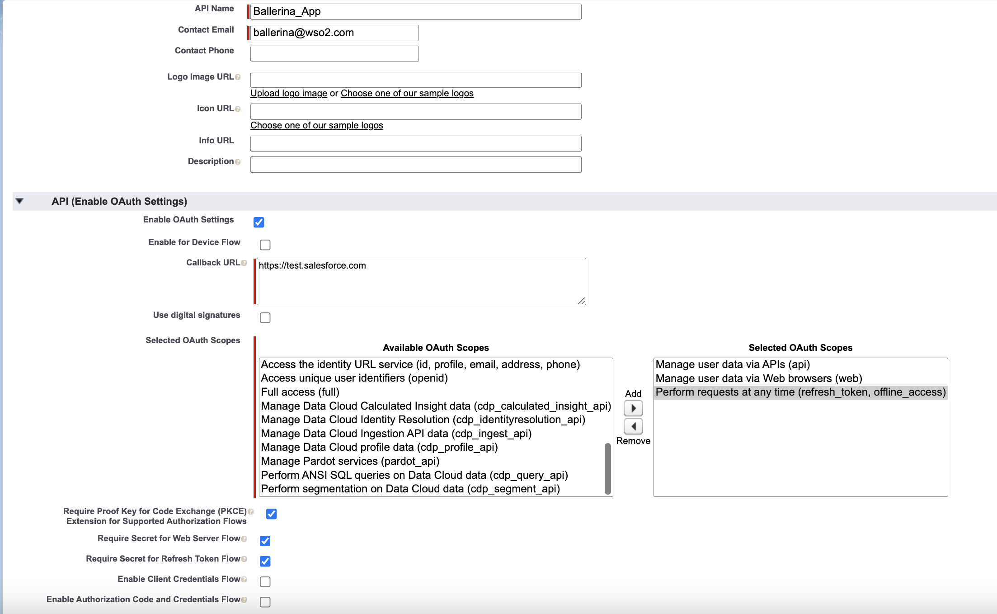Click help icon next to Description label

coord(238,162)
